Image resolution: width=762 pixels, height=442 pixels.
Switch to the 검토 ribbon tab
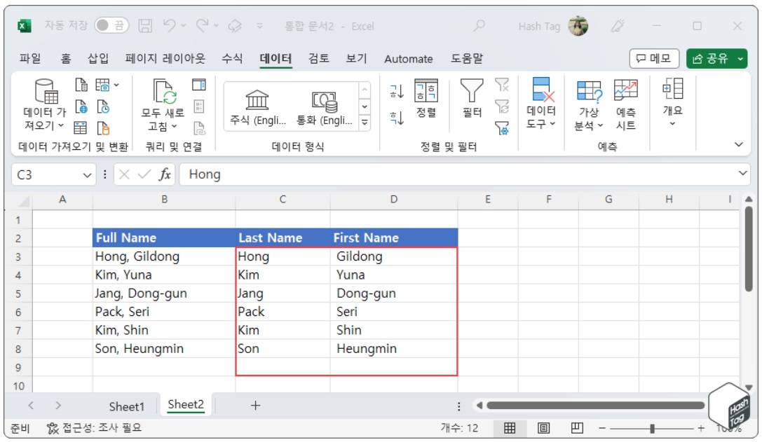319,59
